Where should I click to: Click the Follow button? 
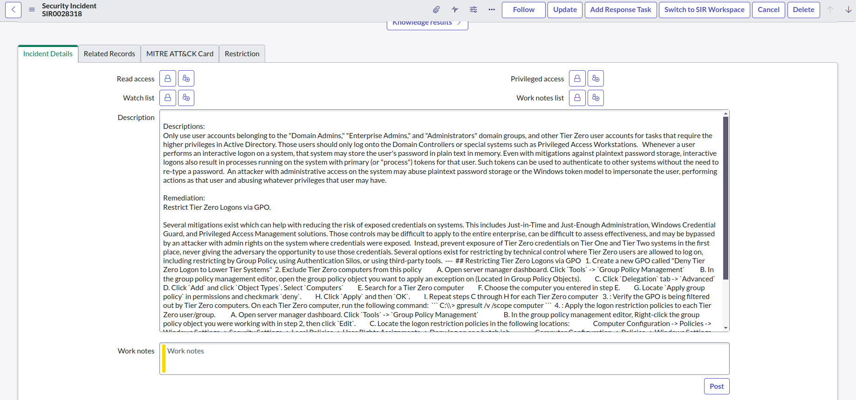[524, 10]
